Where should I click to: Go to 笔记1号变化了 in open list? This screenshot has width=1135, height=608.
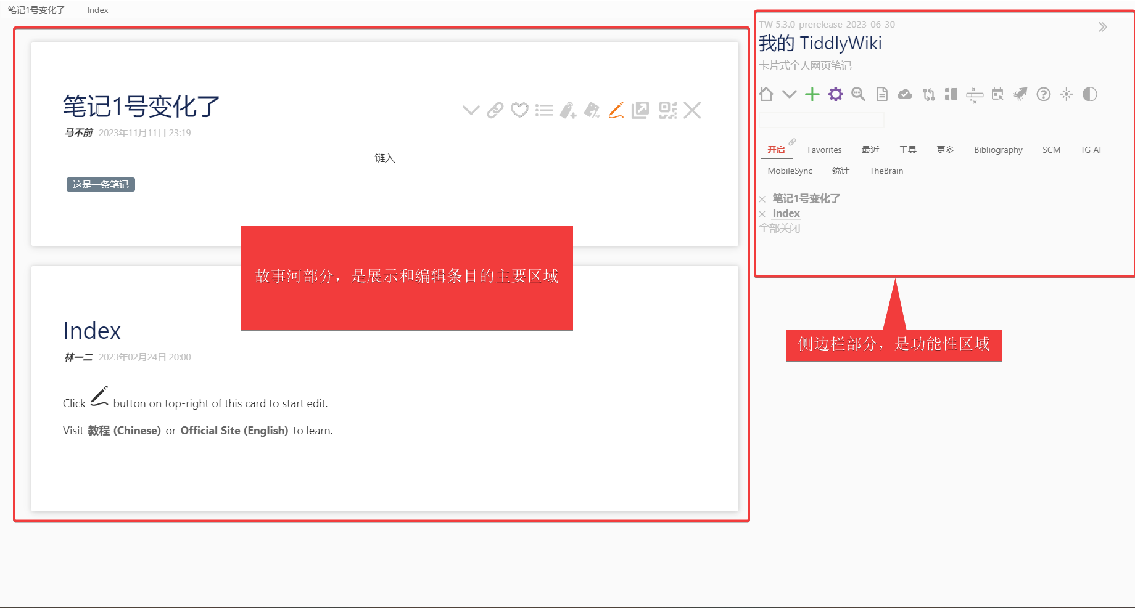point(806,198)
